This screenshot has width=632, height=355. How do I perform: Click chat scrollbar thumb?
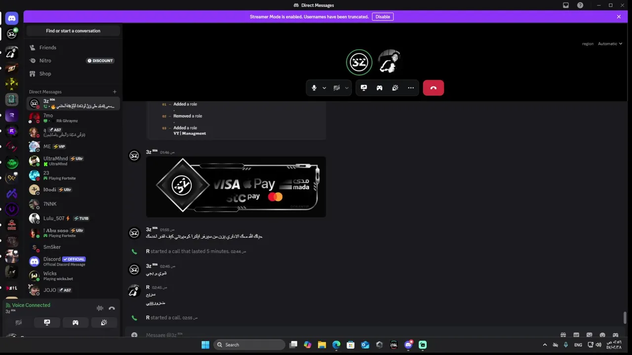625,318
